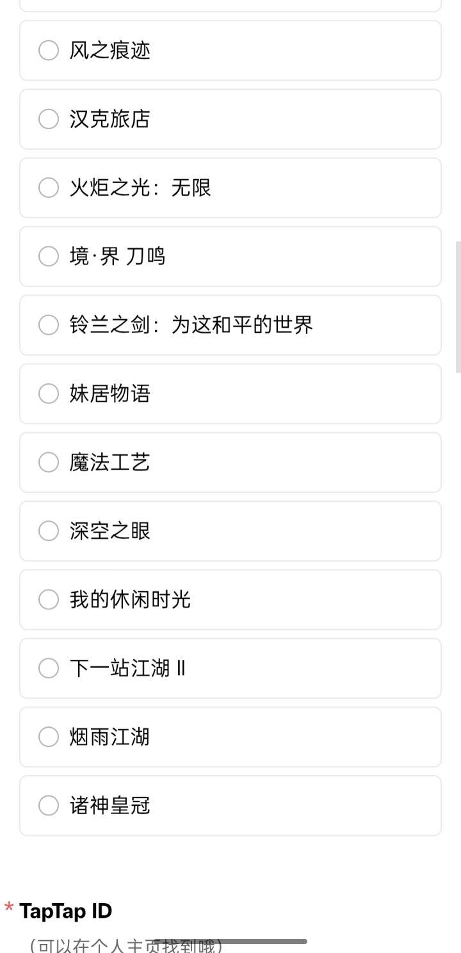The height and width of the screenshot is (953, 461).
Task: Select the 魔法工艺 radio circle
Action: pos(49,462)
